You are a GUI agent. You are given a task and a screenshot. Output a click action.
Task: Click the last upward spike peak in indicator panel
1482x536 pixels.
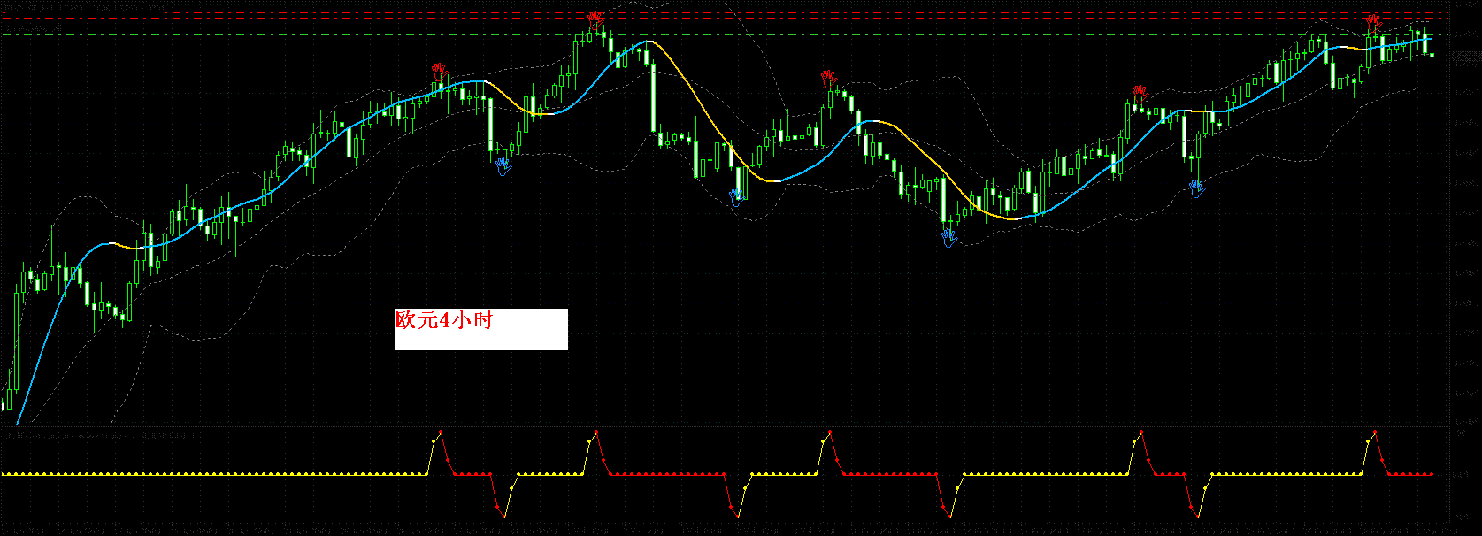1375,431
